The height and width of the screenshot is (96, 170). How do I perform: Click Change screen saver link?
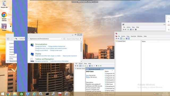56,50
